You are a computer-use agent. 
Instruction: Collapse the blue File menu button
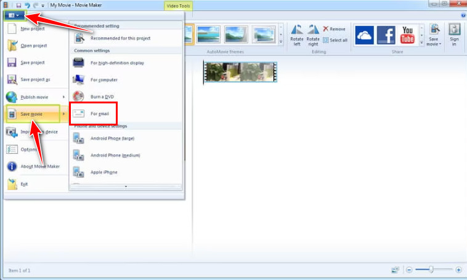click(x=14, y=15)
